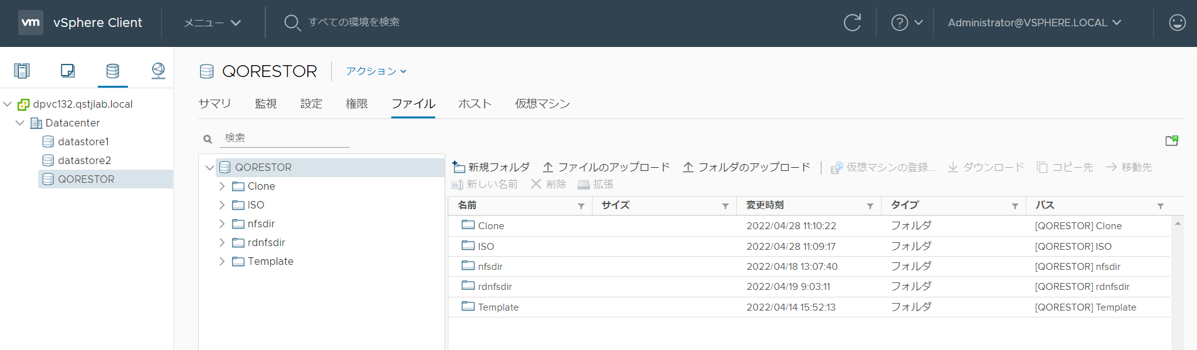Click フォルダのアップロード button
1197x350 pixels.
[746, 167]
